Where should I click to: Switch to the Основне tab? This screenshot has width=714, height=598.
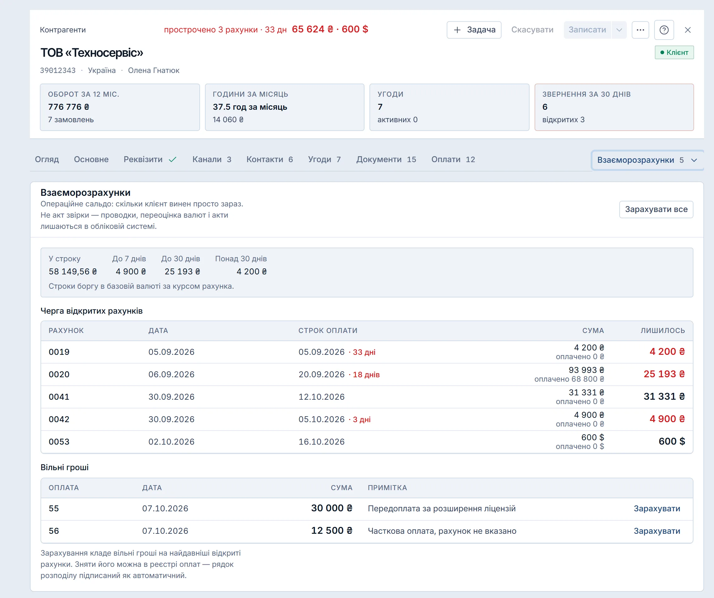point(91,159)
